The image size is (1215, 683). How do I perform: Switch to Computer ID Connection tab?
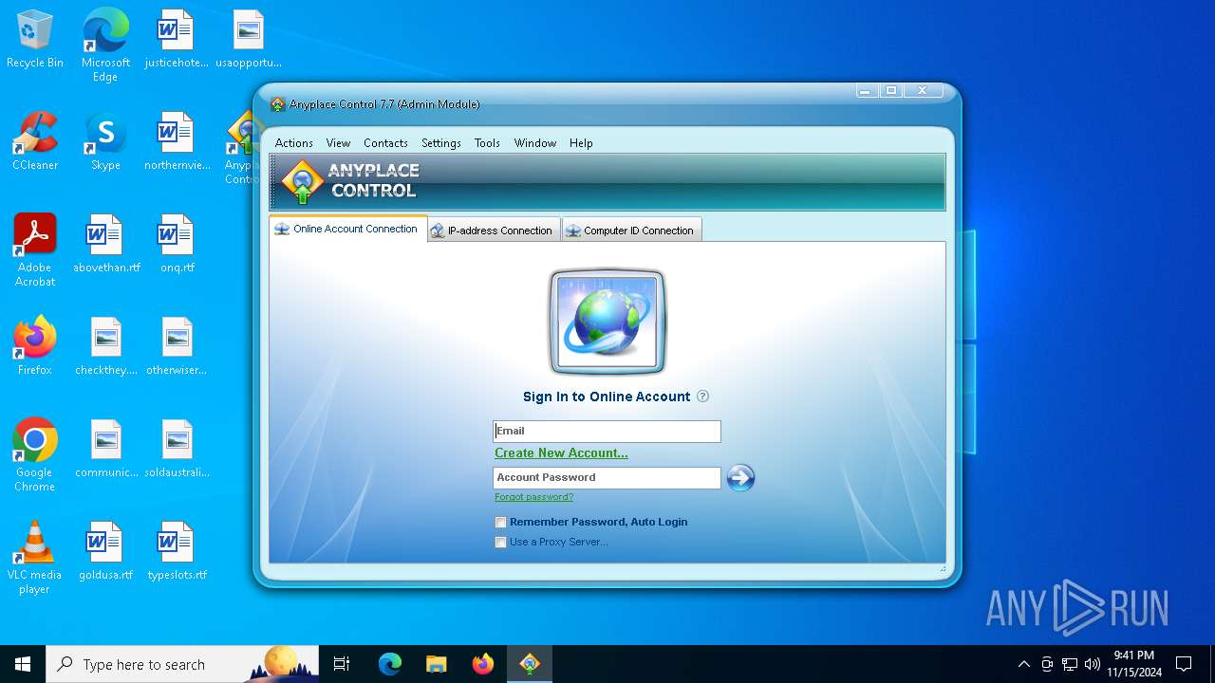pos(631,231)
